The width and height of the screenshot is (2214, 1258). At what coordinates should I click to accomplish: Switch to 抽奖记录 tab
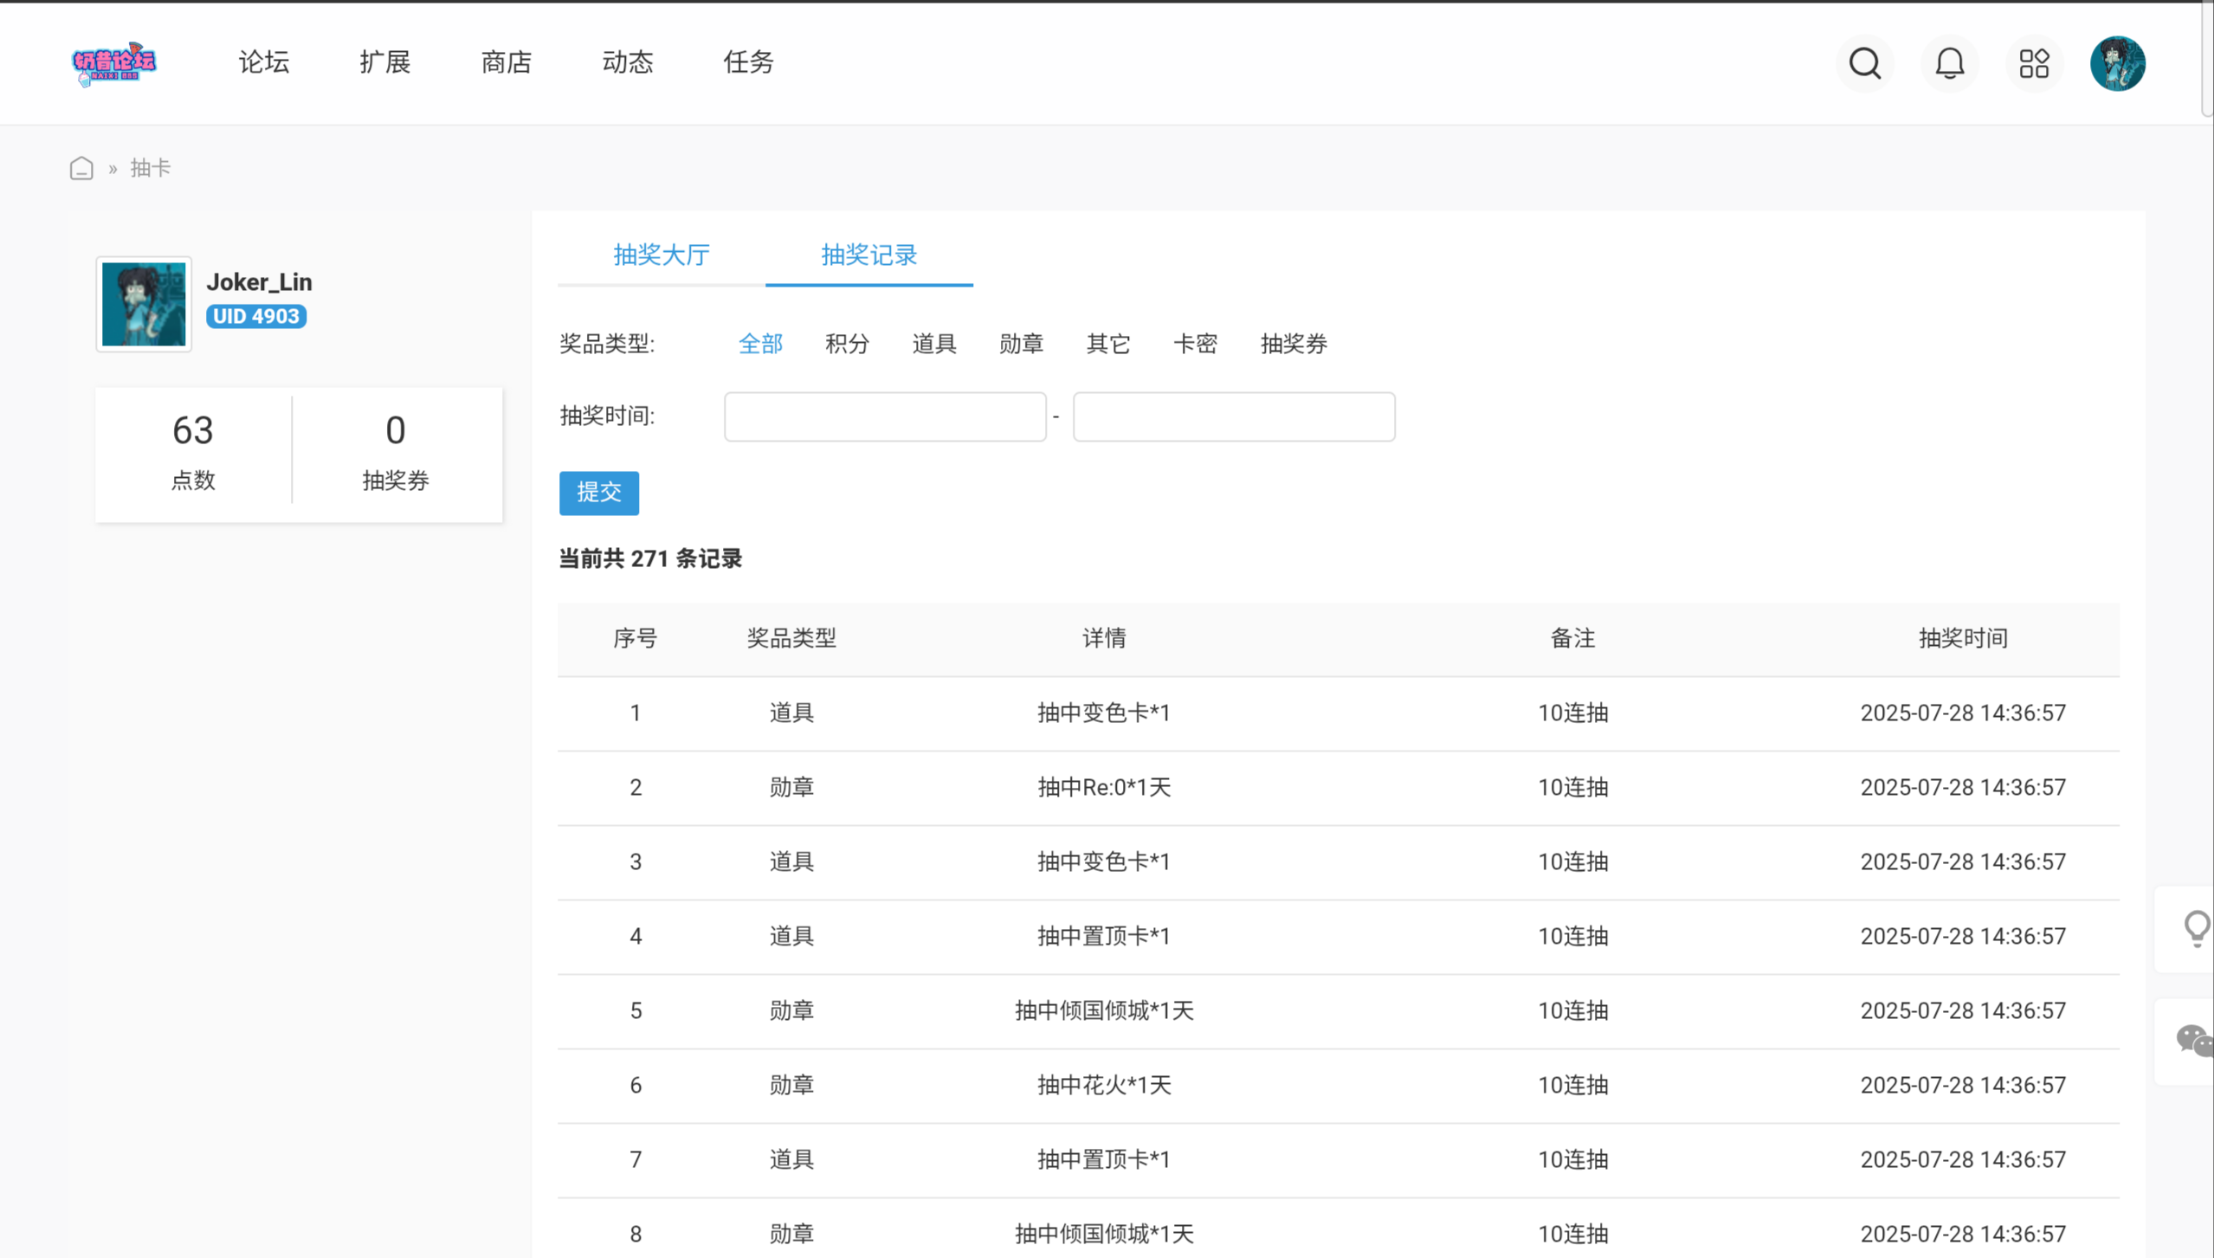868,255
